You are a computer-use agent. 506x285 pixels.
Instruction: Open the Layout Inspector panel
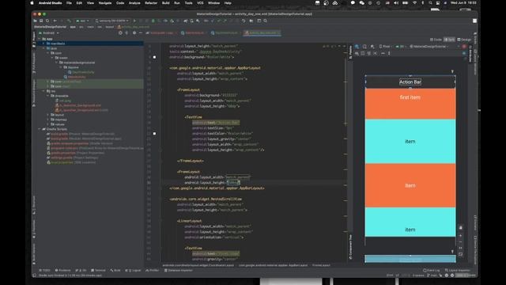(458, 270)
